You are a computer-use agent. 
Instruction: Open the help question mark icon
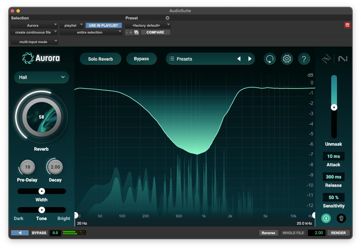(304, 59)
